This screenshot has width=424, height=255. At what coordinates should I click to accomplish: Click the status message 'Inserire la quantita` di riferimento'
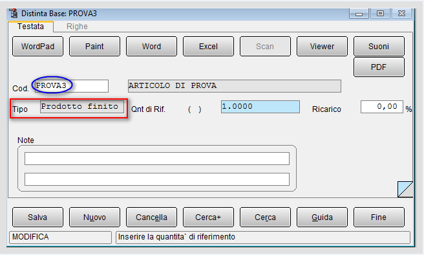[176, 237]
